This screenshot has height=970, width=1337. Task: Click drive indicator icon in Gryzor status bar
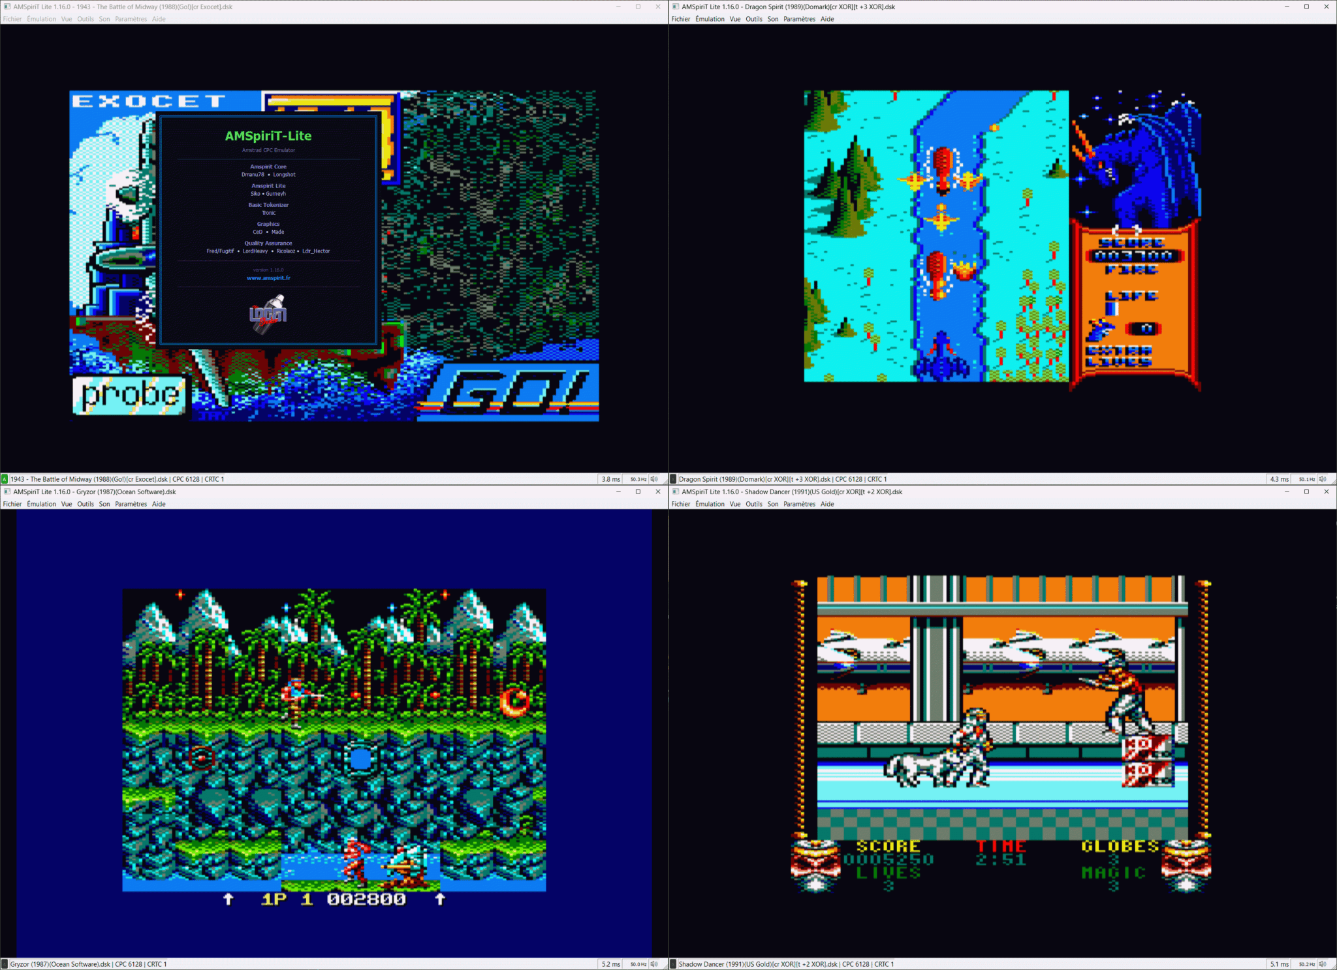point(5,964)
